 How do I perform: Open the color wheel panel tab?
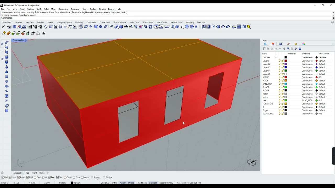pyautogui.click(x=304, y=44)
